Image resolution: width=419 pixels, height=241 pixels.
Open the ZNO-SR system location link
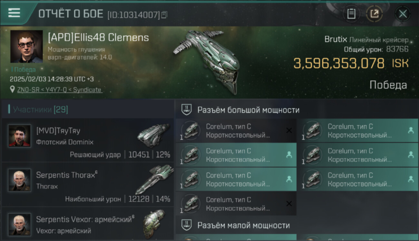click(x=59, y=90)
